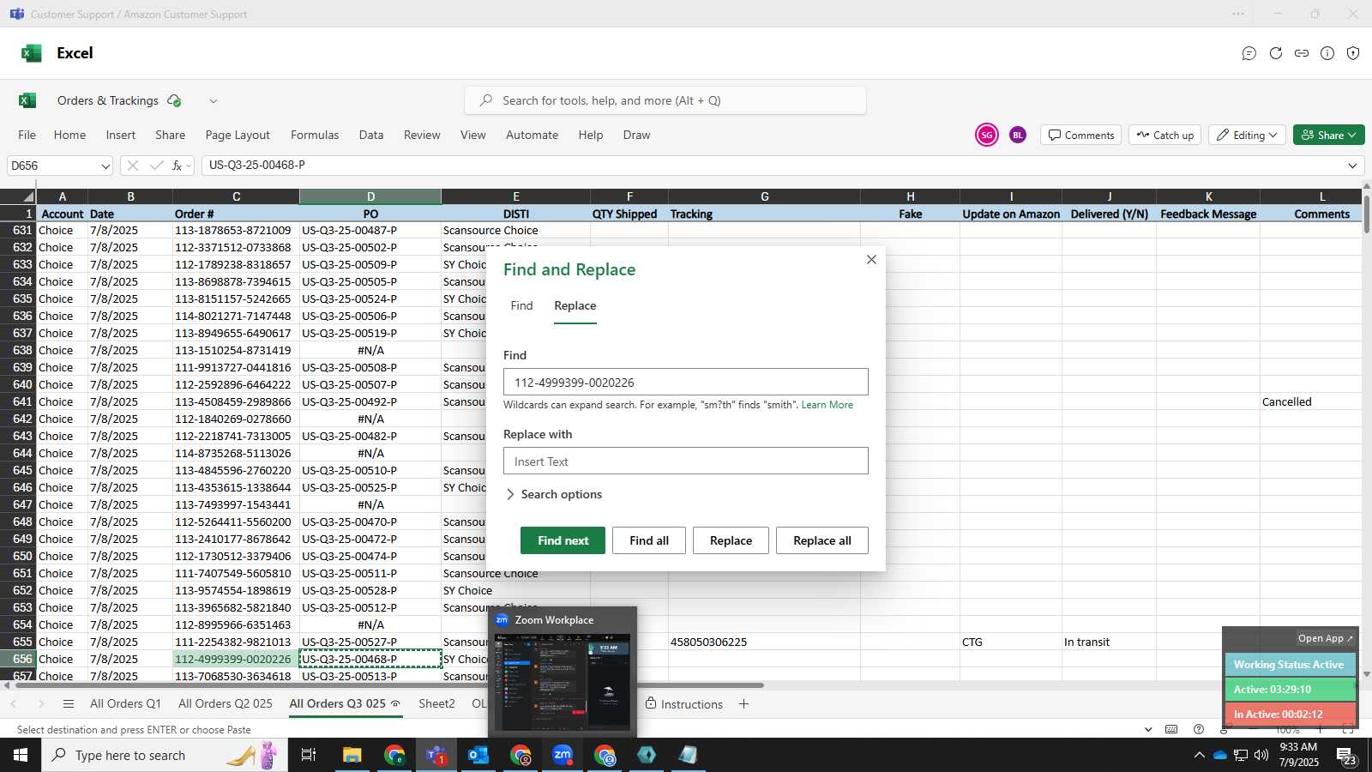Click the search for tools box
1372x772 pixels.
tap(665, 100)
